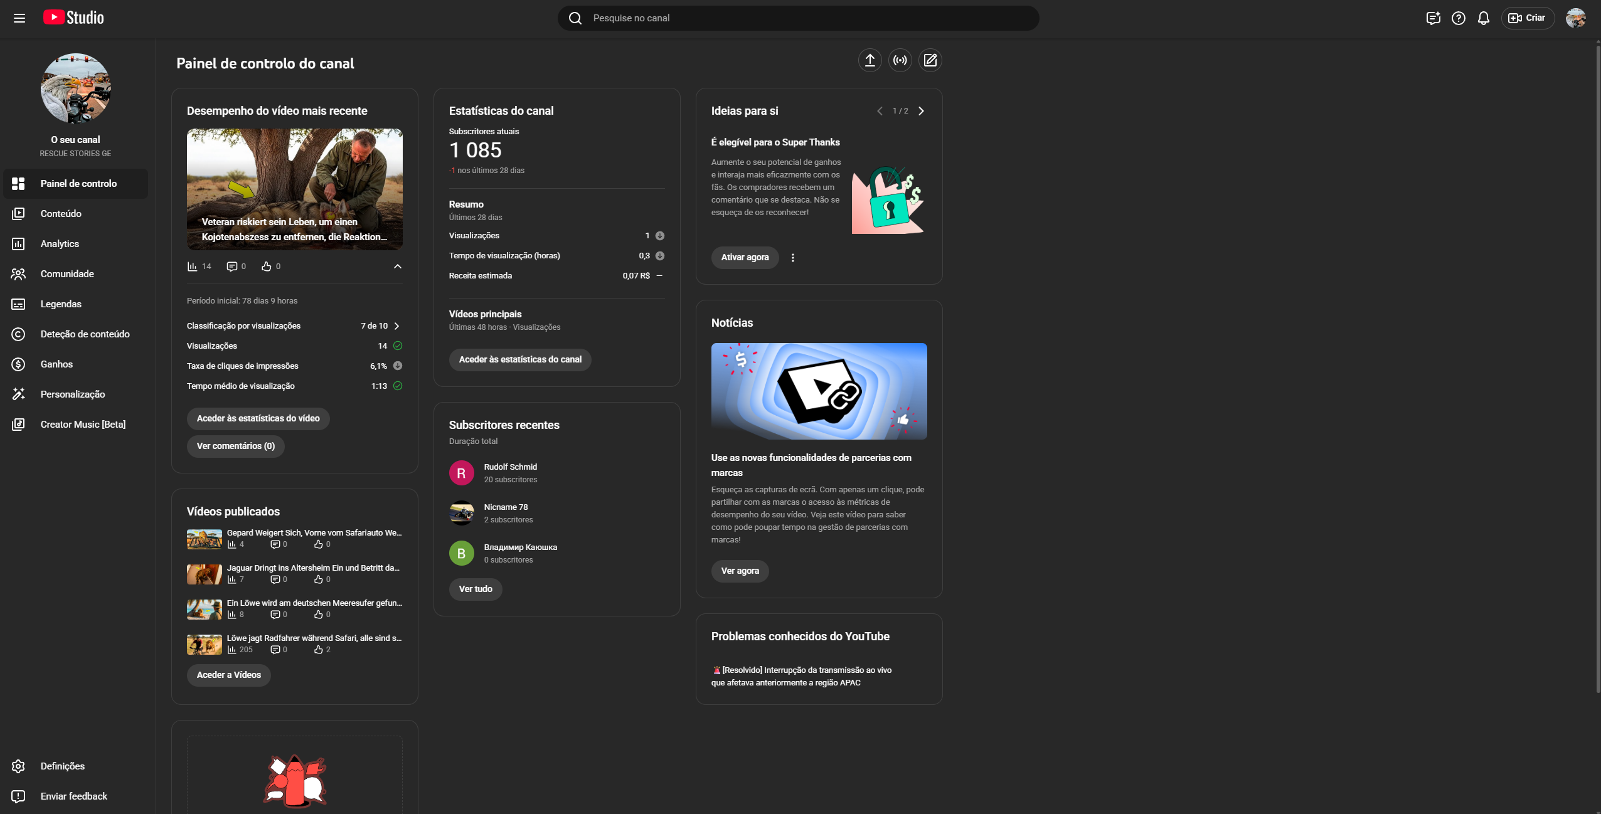Open the notifications bell
Screen dimensions: 1601x814
pos(1483,18)
